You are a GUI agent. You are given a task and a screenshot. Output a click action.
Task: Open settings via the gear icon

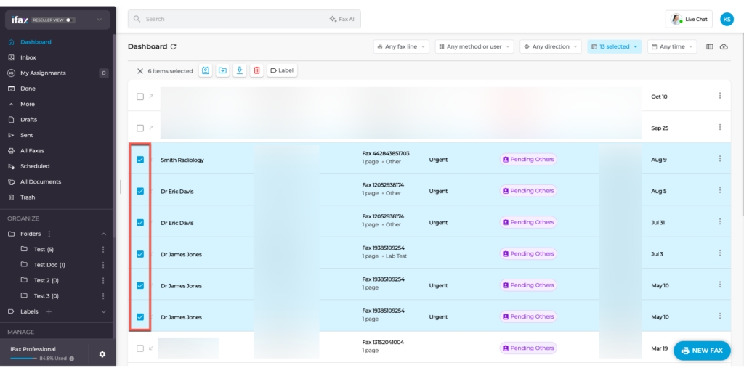(x=102, y=353)
